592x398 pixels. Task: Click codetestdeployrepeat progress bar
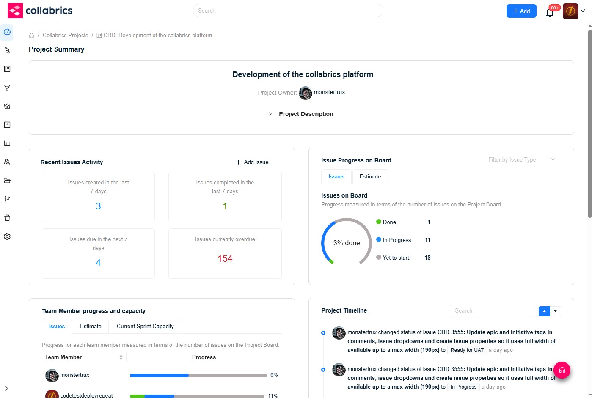click(x=197, y=396)
